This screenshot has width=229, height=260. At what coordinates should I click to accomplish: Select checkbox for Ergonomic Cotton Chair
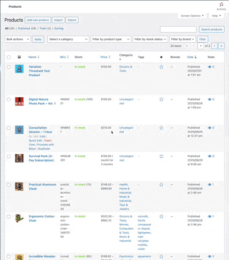pyautogui.click(x=9, y=217)
